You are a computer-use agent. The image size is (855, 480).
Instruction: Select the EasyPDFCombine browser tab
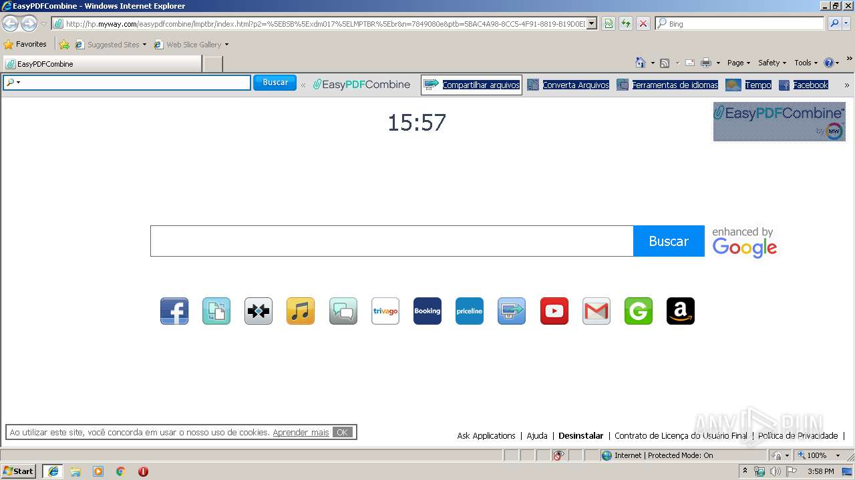102,64
